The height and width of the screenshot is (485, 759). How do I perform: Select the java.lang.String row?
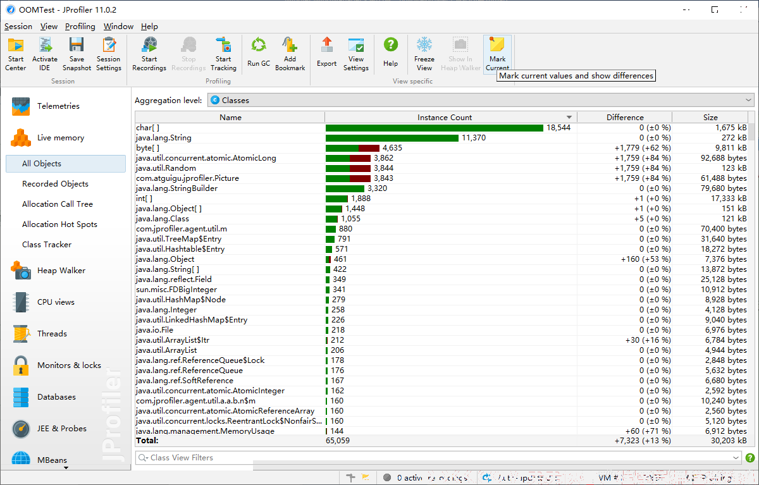[442, 138]
